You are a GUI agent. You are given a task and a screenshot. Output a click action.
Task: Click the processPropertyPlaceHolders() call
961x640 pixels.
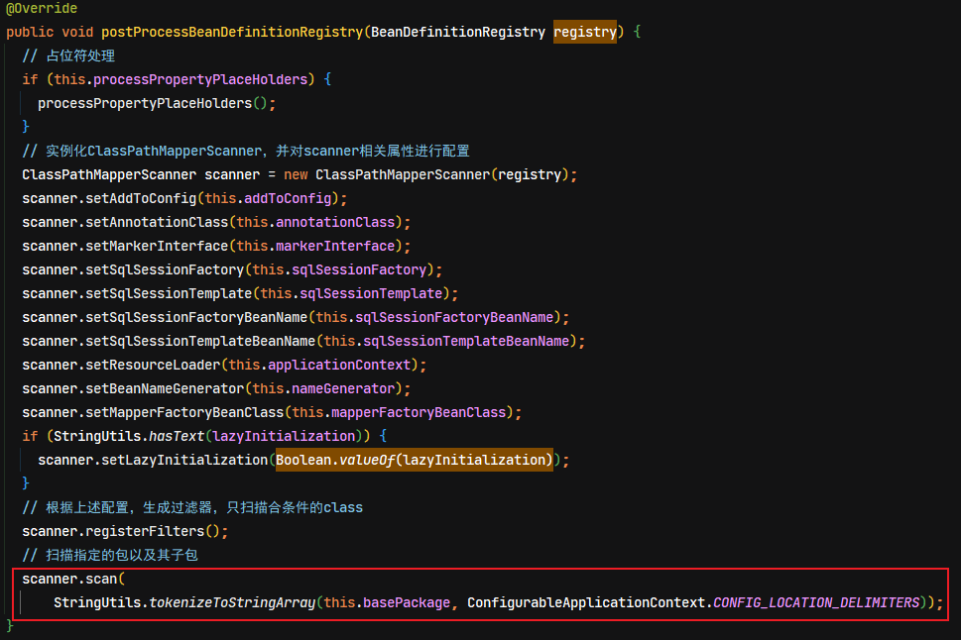[x=153, y=103]
